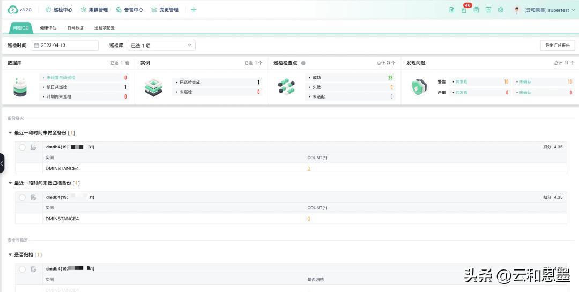Switch to the 巡检项配置 tab
Viewport: 579px width, 292px height.
click(105, 28)
